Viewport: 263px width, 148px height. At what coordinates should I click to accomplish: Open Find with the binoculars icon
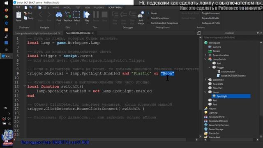(59, 15)
